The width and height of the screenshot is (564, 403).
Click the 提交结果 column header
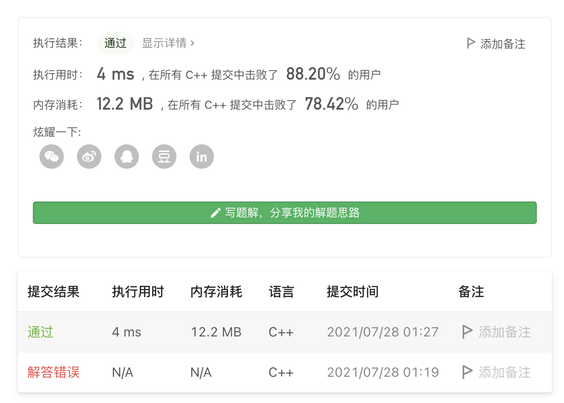coord(53,292)
